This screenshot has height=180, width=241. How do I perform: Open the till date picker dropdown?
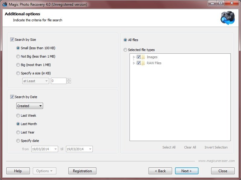point(90,149)
